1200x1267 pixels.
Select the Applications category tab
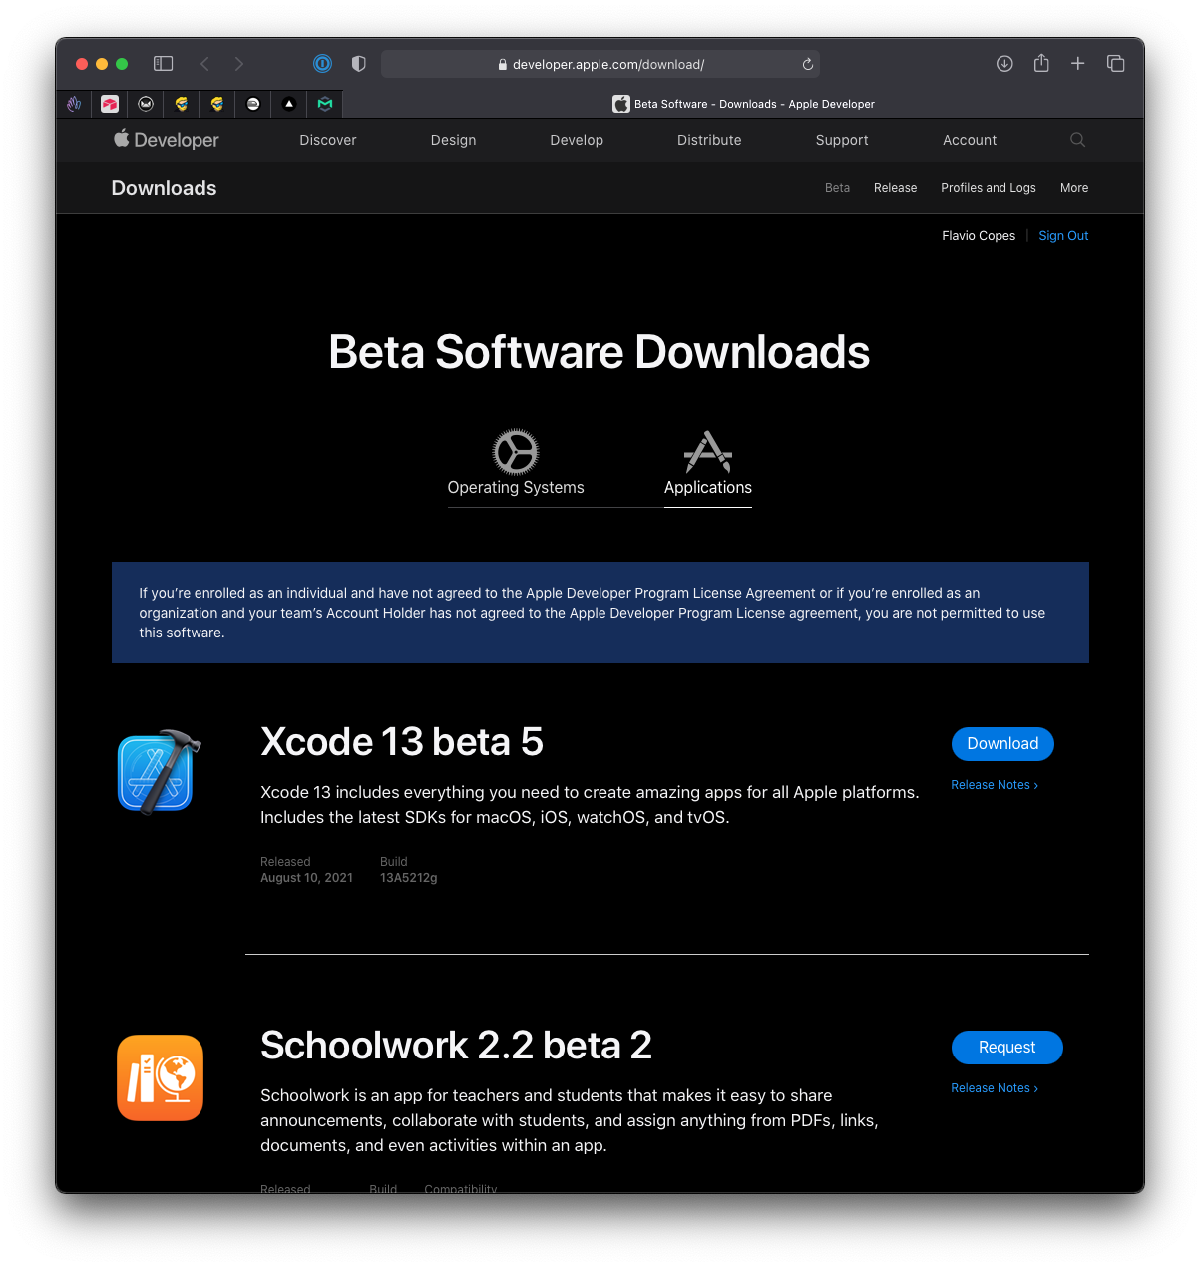pyautogui.click(x=708, y=464)
